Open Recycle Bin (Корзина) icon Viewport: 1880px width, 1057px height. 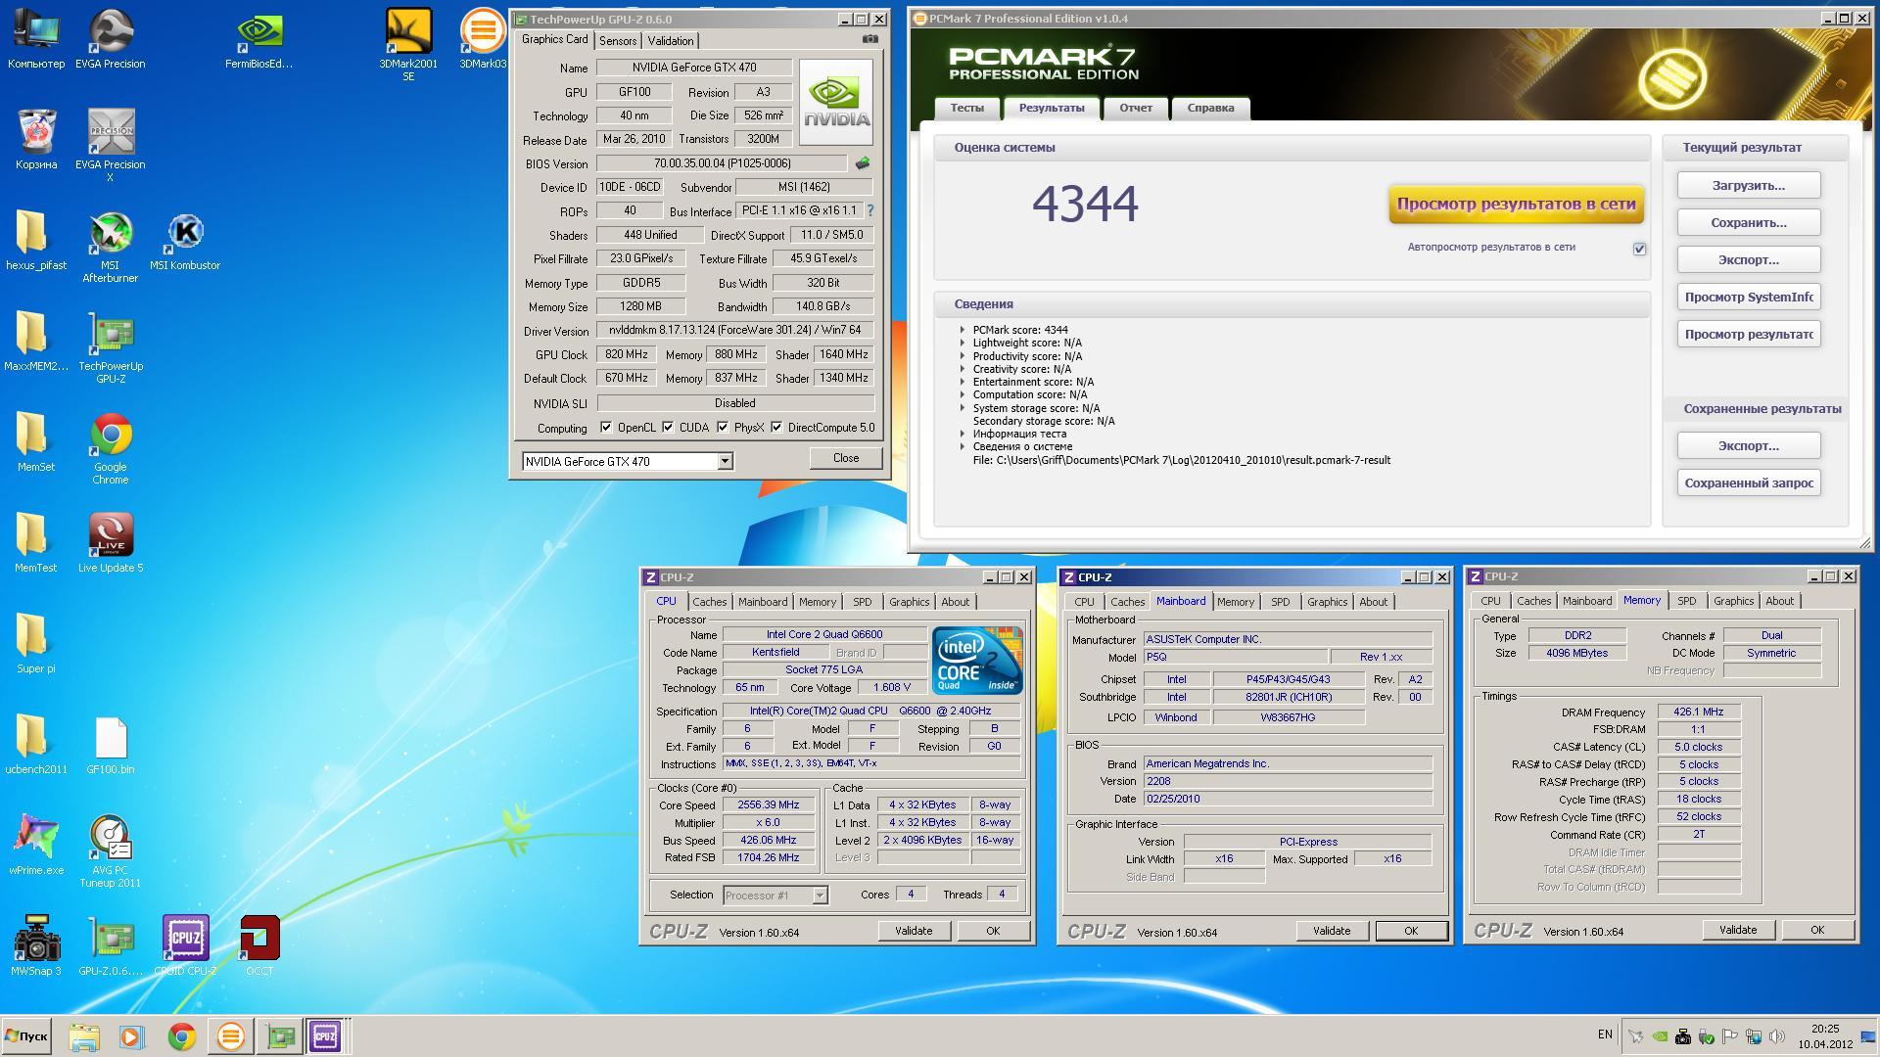tap(36, 140)
